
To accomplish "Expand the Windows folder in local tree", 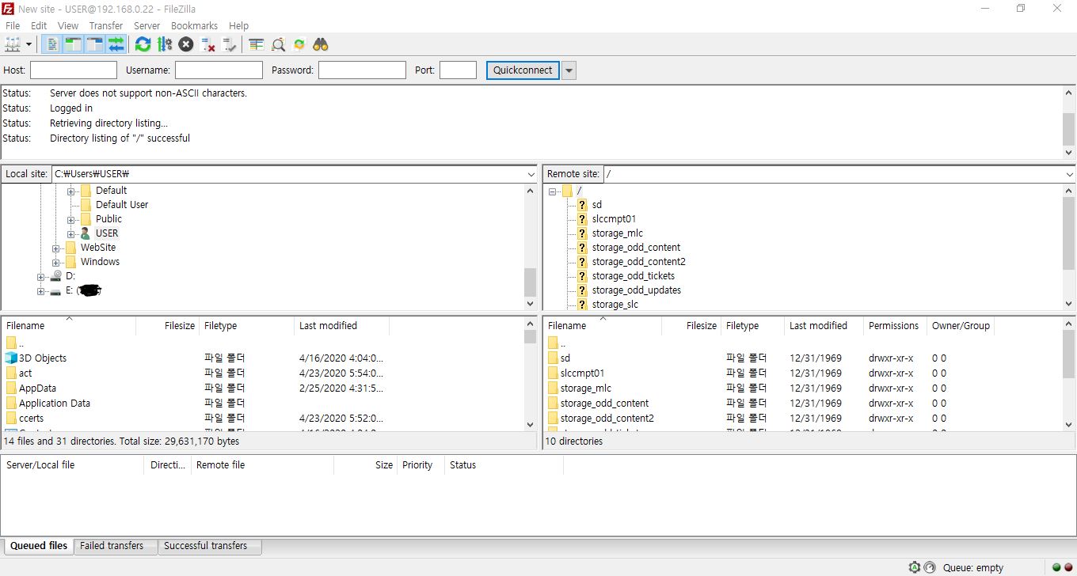I will pos(55,262).
